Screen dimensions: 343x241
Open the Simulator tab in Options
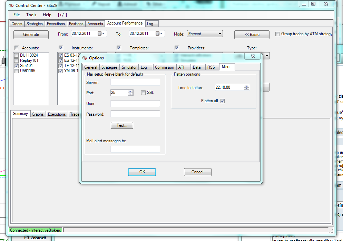click(x=129, y=67)
